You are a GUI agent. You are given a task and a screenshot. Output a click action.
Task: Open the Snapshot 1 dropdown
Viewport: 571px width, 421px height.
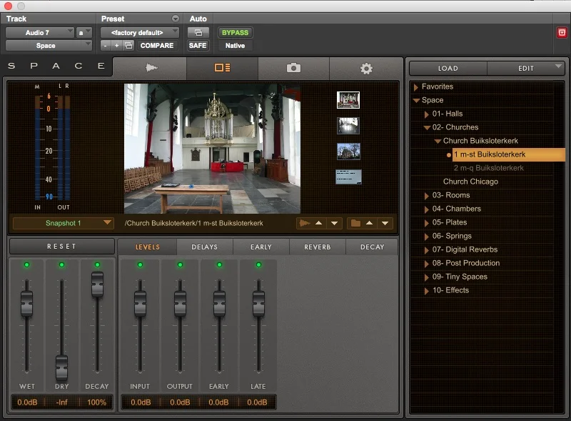(64, 223)
